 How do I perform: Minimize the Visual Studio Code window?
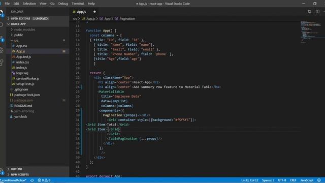[304, 4]
